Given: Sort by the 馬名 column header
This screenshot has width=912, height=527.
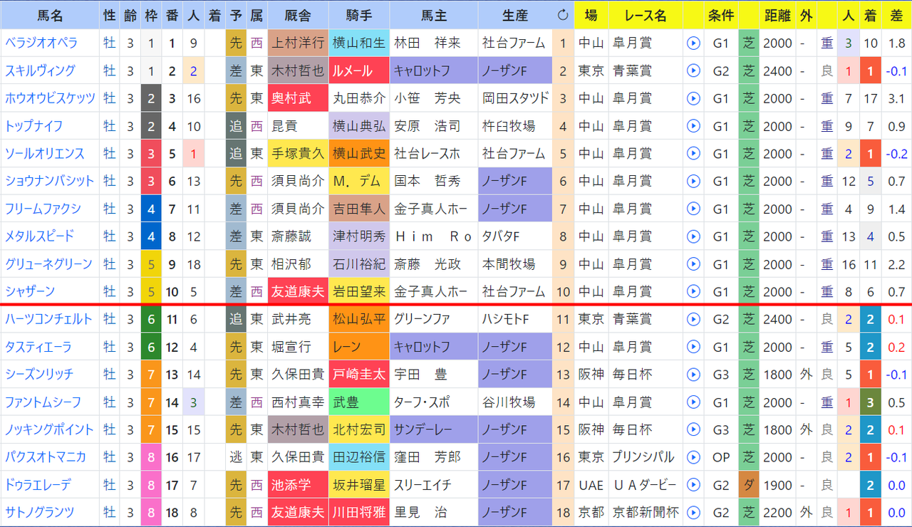Looking at the screenshot, I should tap(49, 15).
